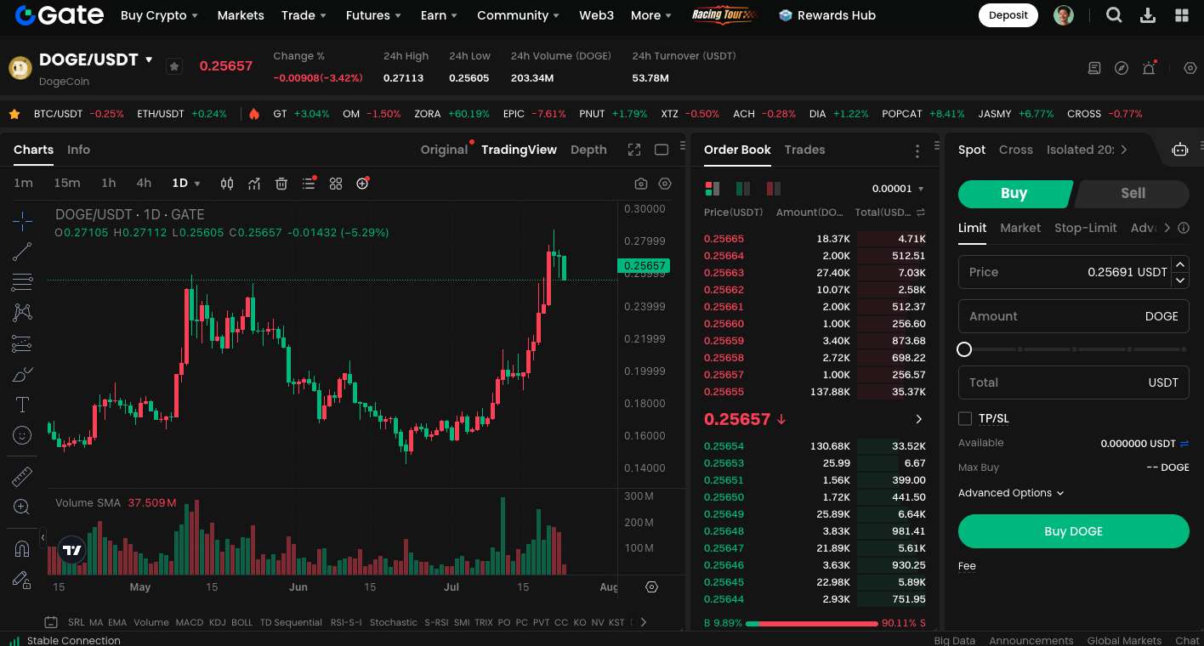Select the trend line drawing tool
Screen dimensions: 1204x646
(x=23, y=252)
